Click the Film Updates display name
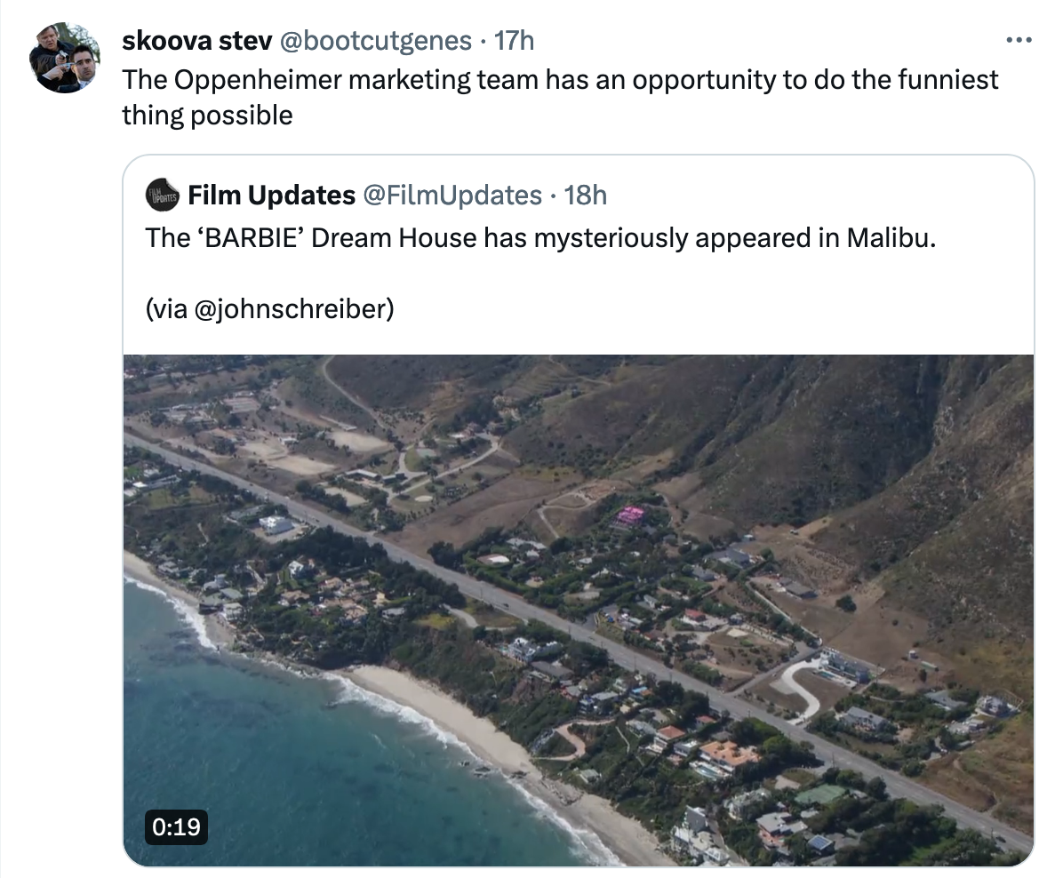This screenshot has width=1063, height=878. click(x=271, y=196)
